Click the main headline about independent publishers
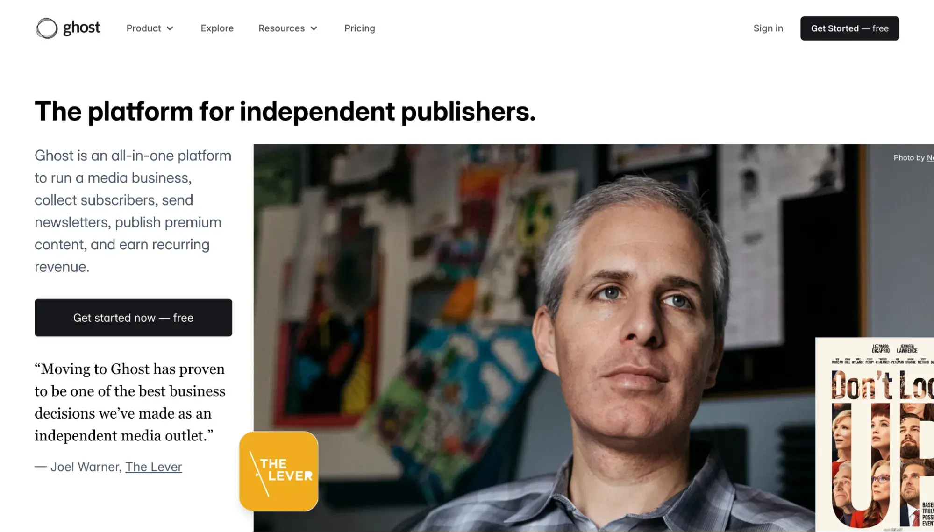 point(285,111)
